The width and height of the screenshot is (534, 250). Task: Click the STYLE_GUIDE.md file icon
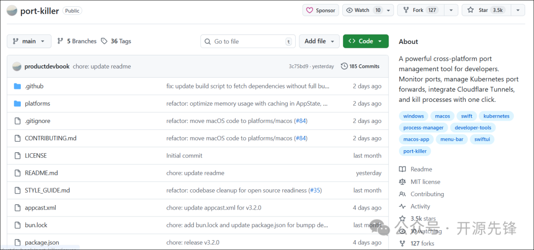pos(17,190)
